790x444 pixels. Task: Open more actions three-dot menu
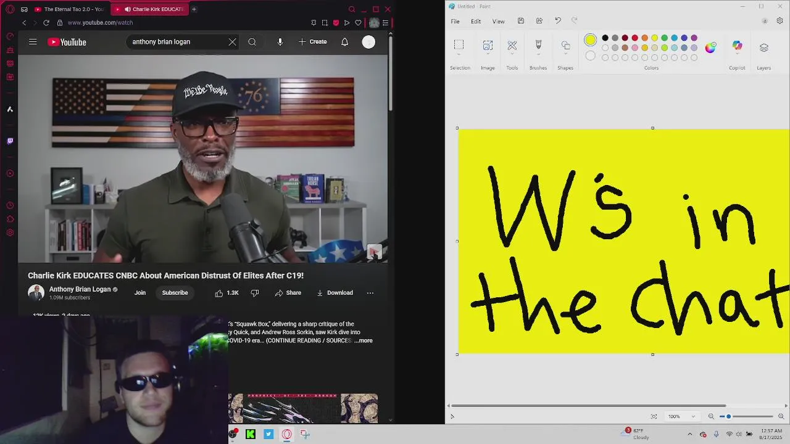click(370, 293)
